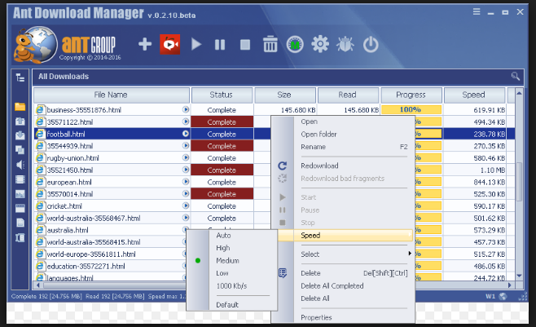Choose Default speed option
The image size is (536, 327).
pyautogui.click(x=227, y=305)
